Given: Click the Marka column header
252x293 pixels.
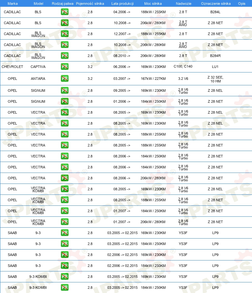Looking at the screenshot, I should 13,4.
